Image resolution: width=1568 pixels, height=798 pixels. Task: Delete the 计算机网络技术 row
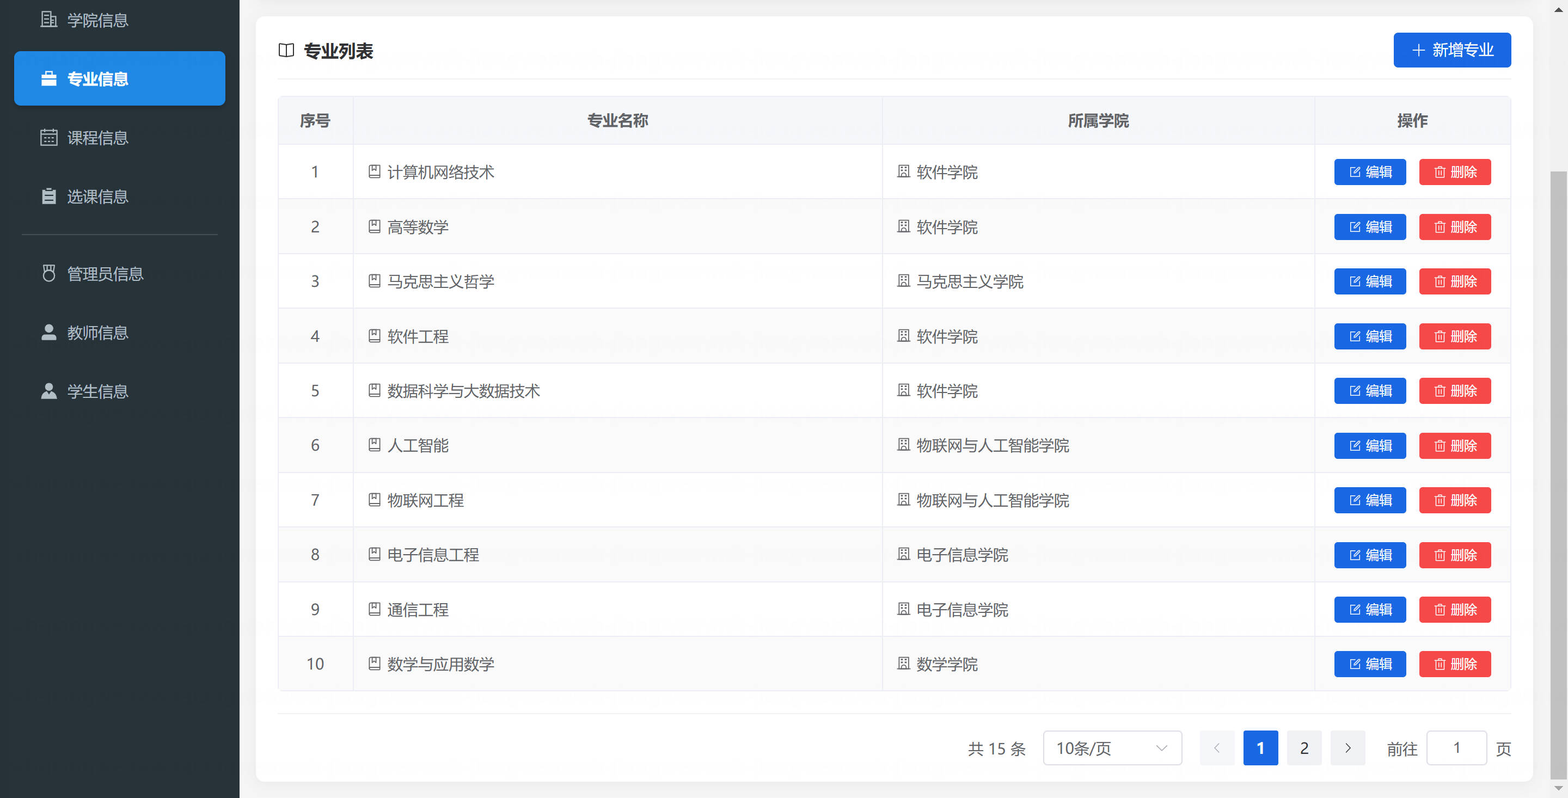pos(1455,172)
